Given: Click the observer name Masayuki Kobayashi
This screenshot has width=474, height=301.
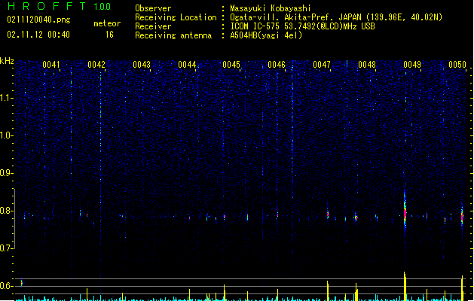Looking at the screenshot, I should [271, 8].
